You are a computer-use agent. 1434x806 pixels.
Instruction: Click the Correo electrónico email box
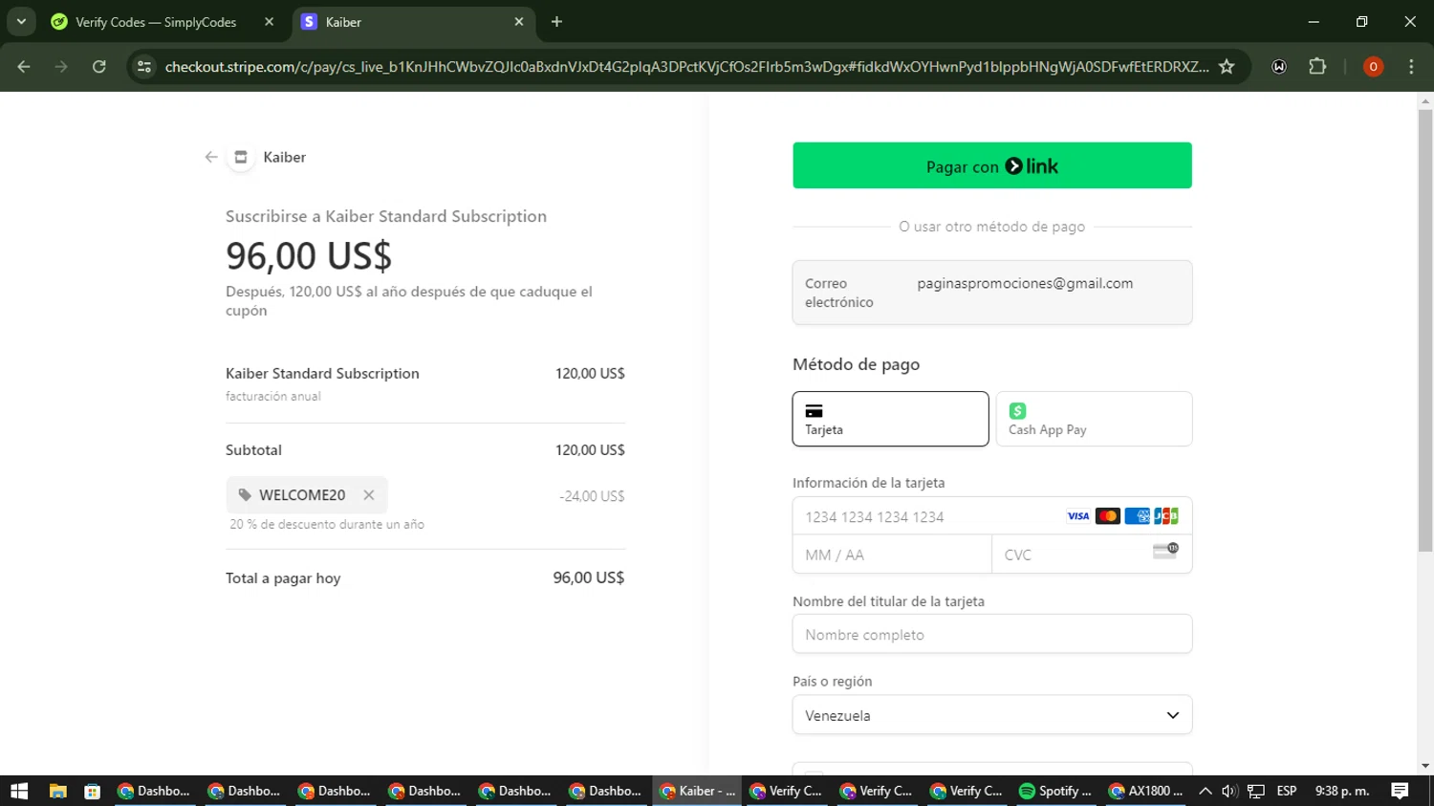pyautogui.click(x=992, y=293)
